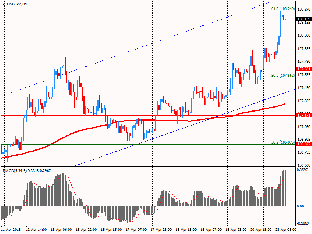Select the 61.8 (108.249) Fibonacci label
Screen dimensions: 312x234
point(283,9)
